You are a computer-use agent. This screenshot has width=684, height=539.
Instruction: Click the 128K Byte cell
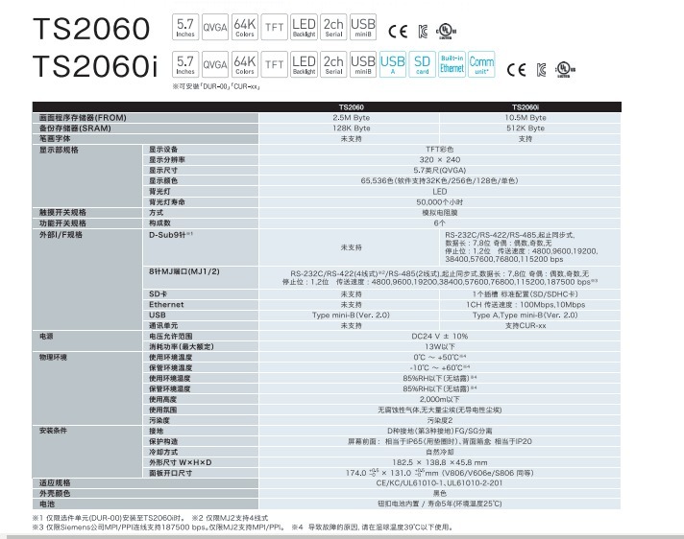coord(352,128)
